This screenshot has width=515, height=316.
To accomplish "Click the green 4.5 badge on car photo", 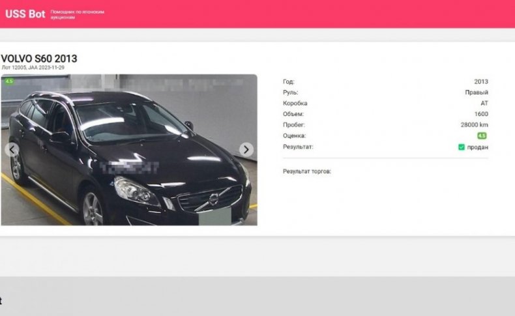I will [9, 81].
